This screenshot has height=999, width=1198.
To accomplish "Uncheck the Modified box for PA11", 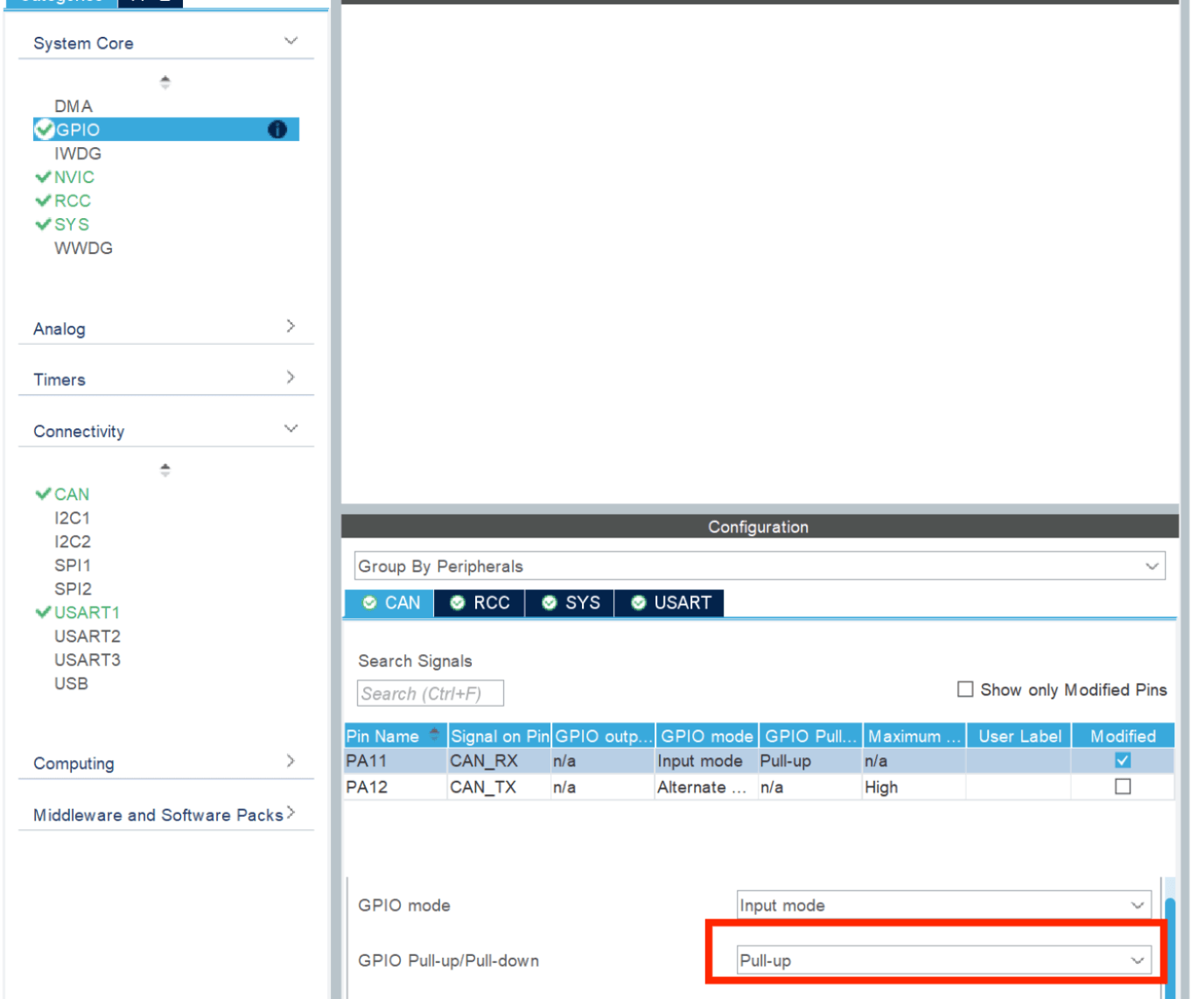I will coord(1123,760).
